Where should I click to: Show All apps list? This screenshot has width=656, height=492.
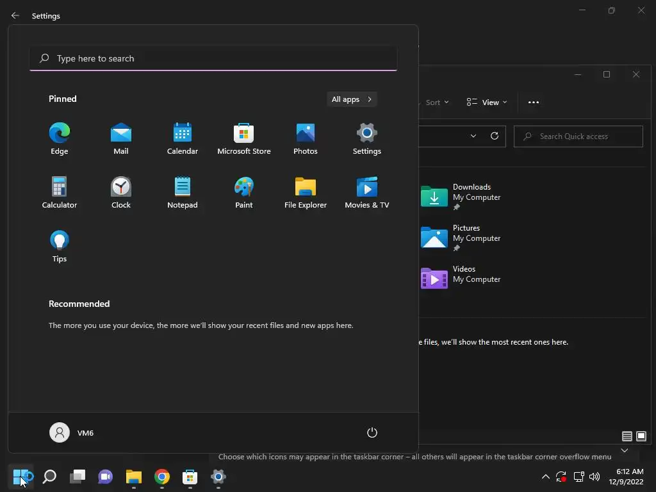[x=352, y=99]
